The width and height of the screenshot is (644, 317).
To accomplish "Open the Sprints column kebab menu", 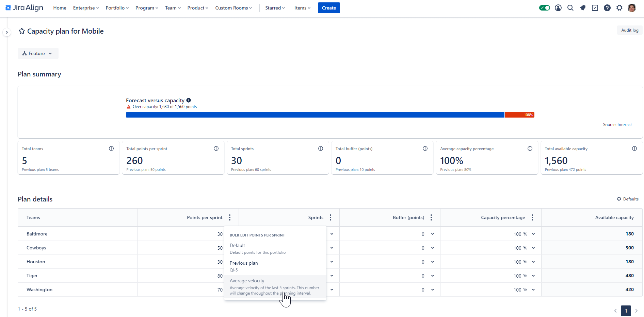I will [x=331, y=217].
